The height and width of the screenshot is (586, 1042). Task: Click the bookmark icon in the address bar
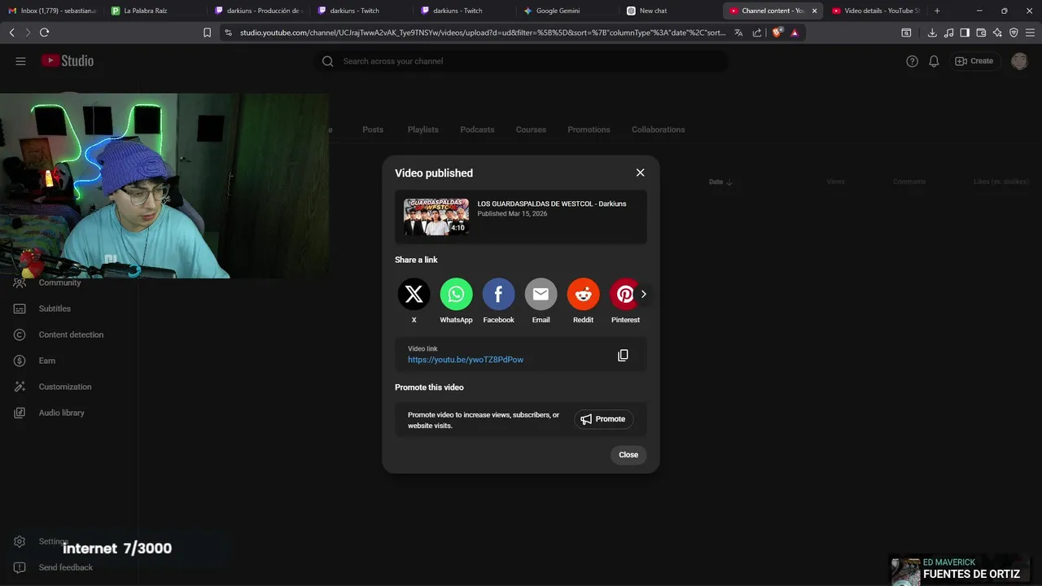pos(207,33)
